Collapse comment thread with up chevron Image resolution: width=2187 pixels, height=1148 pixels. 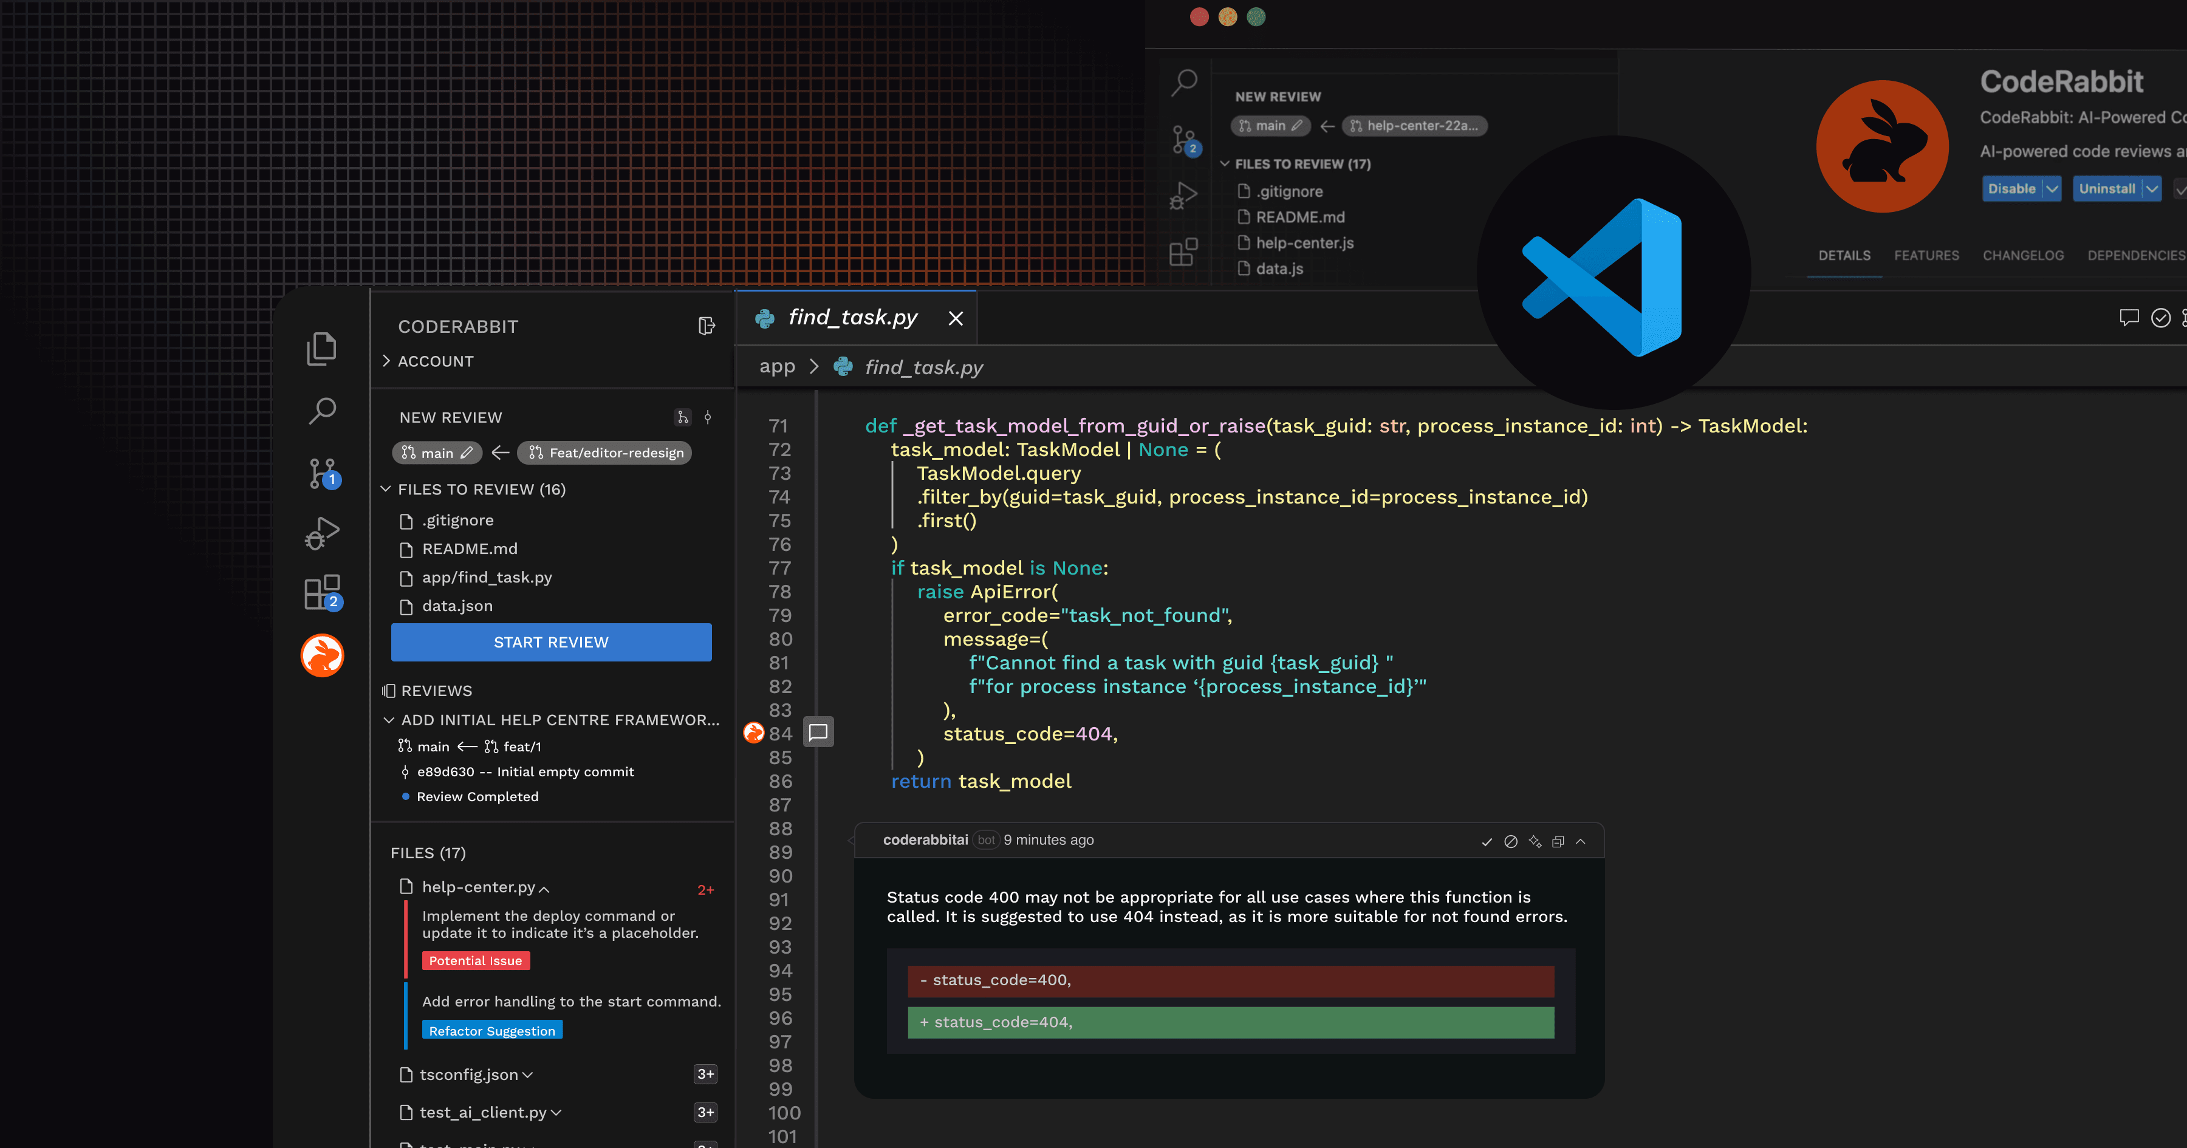click(x=1581, y=841)
